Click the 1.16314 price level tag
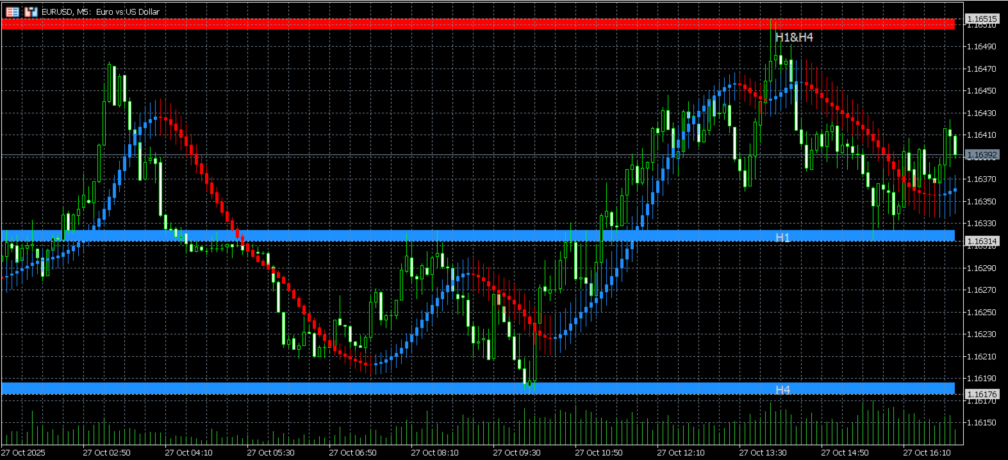Viewport: 1008px width, 460px height. click(982, 242)
